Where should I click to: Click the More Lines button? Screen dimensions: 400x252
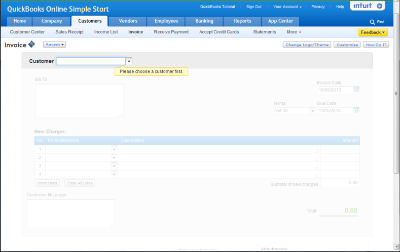[48, 183]
